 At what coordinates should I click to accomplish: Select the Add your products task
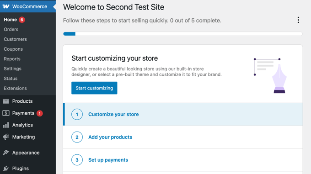[183, 137]
